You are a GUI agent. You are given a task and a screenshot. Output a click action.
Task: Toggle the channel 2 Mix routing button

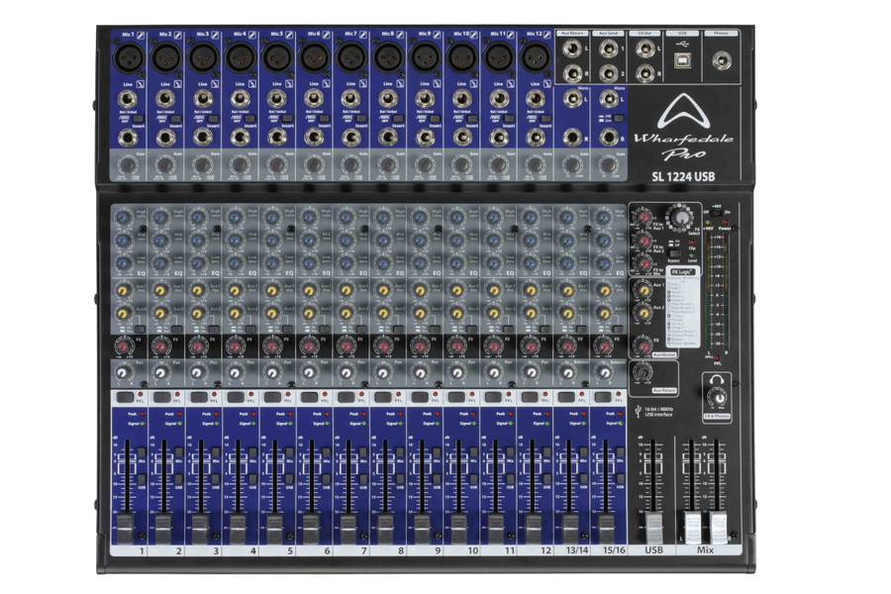(178, 452)
